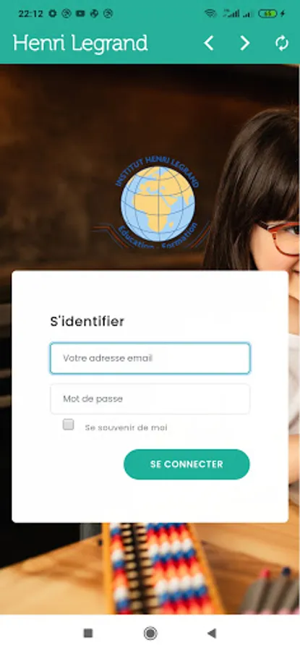Tap the Institut Henri Legrand globe logo
Screen dimensions: 300x651
[158, 202]
